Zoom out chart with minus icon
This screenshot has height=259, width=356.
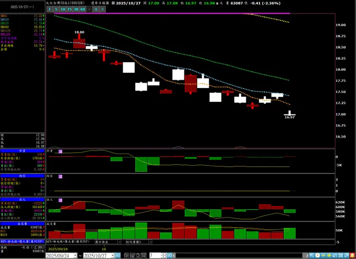coord(323,256)
